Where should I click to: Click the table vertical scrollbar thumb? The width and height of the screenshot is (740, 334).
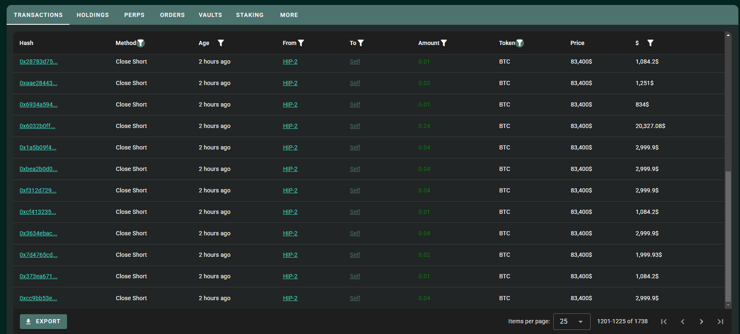[728, 237]
